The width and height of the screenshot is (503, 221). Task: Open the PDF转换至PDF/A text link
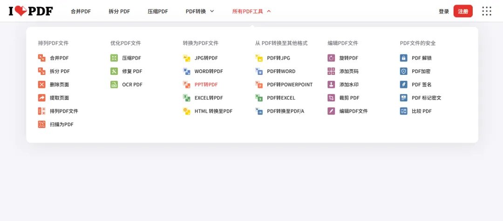point(285,111)
